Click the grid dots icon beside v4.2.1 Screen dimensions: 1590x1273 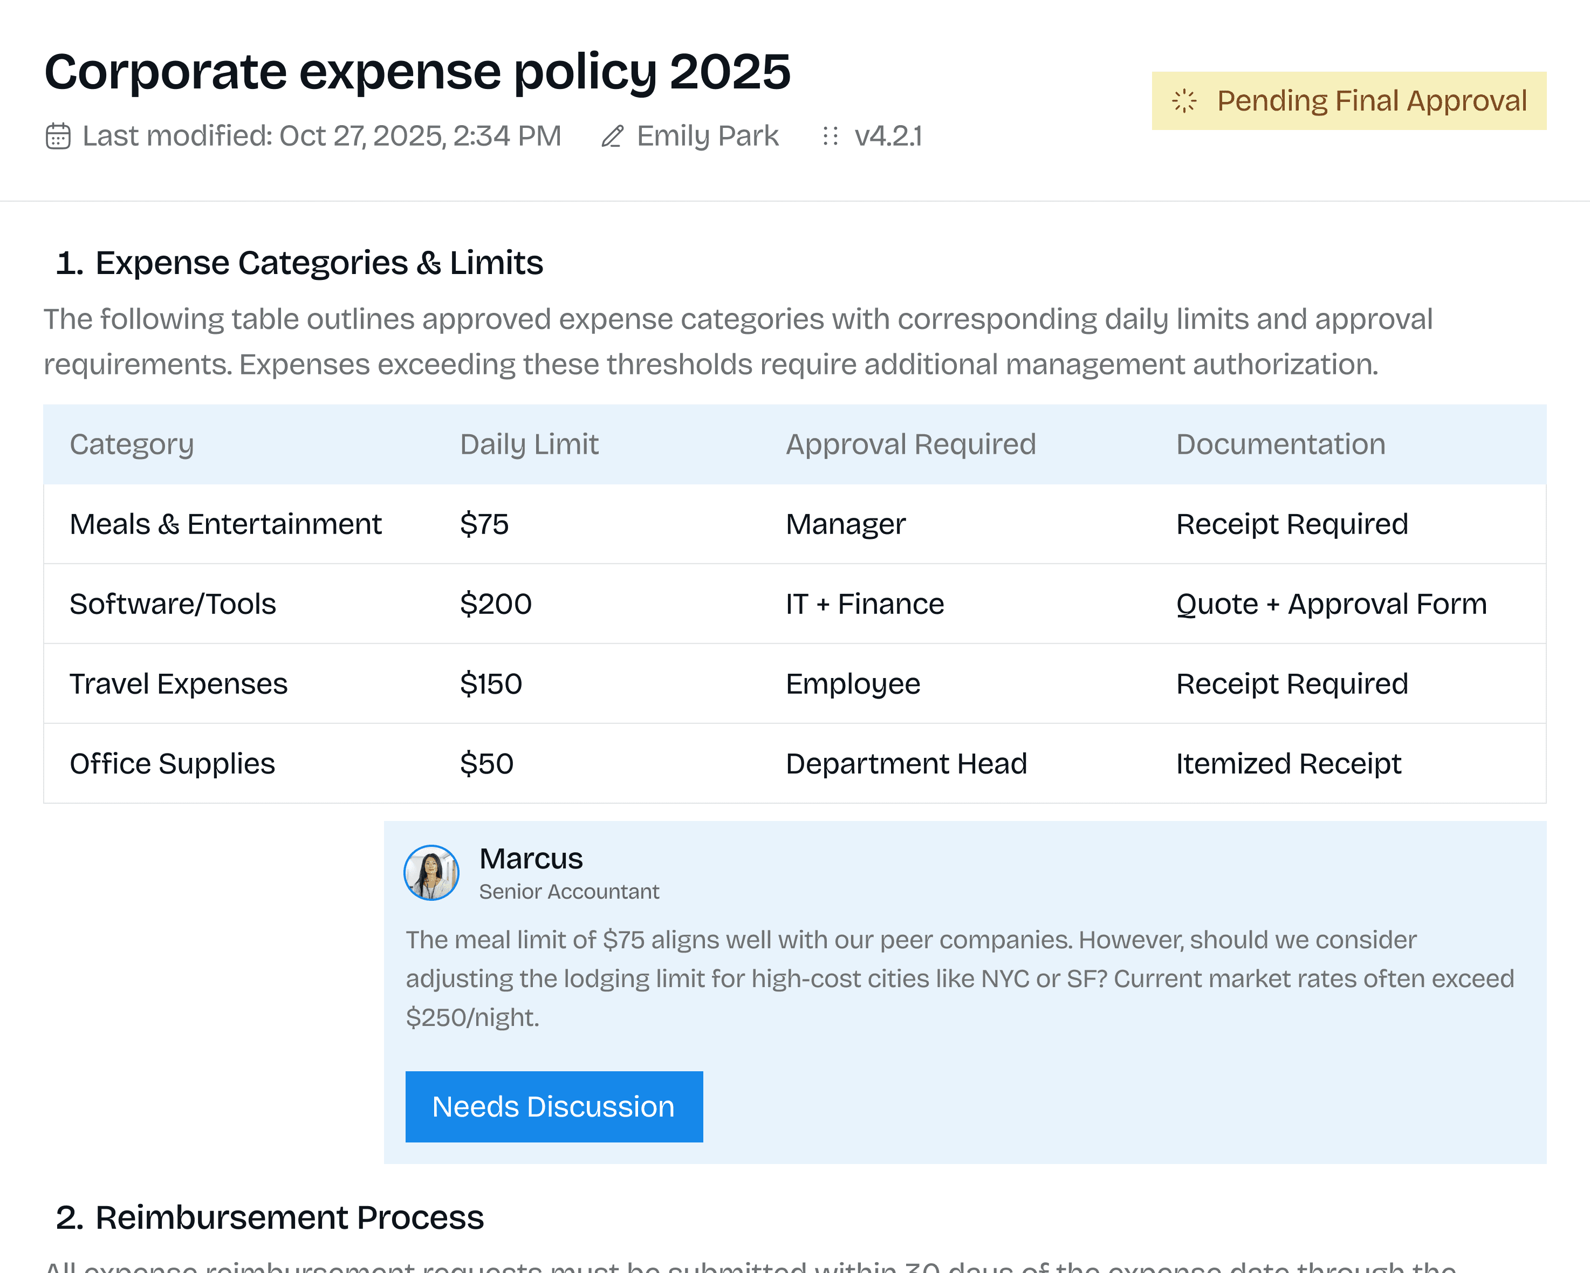[831, 136]
